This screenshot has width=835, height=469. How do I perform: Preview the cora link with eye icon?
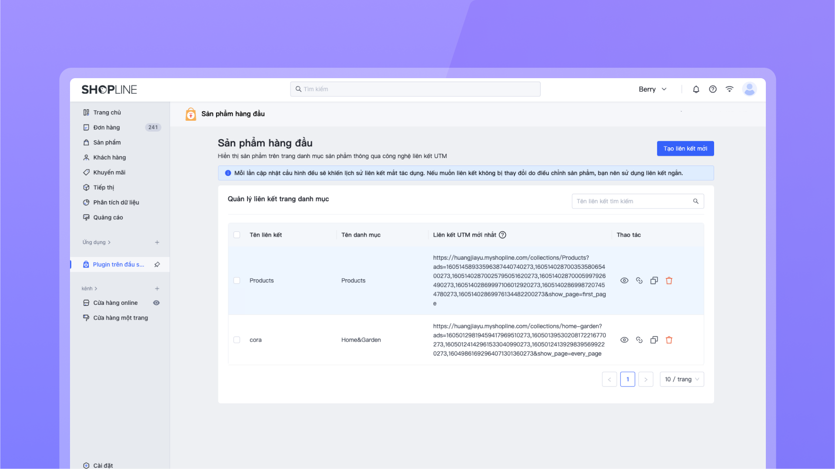coord(624,340)
